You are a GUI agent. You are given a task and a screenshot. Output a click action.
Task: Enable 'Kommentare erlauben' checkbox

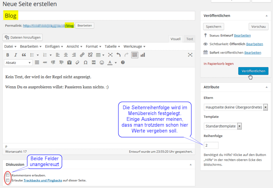point(8,175)
